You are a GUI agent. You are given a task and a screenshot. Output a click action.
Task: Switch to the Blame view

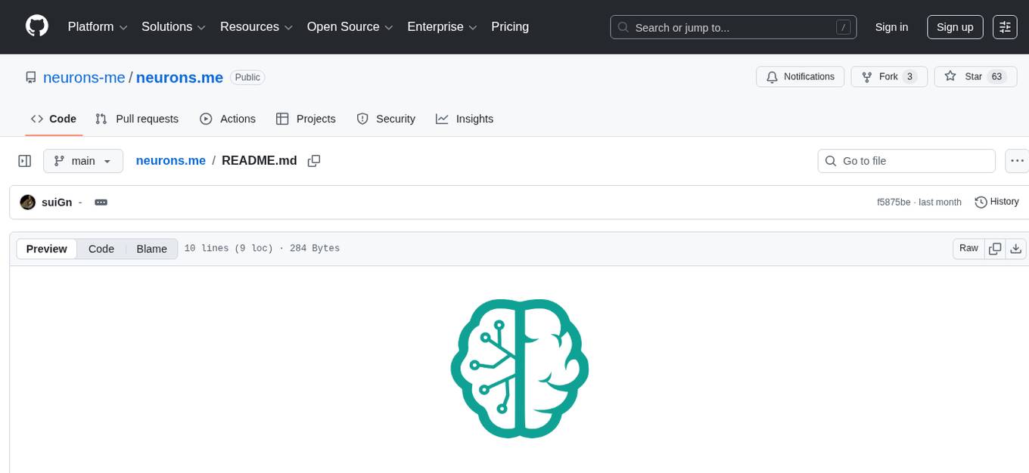pos(151,249)
